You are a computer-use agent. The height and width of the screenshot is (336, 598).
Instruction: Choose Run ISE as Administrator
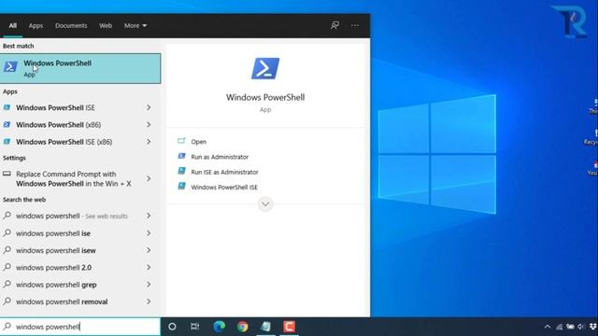[224, 172]
